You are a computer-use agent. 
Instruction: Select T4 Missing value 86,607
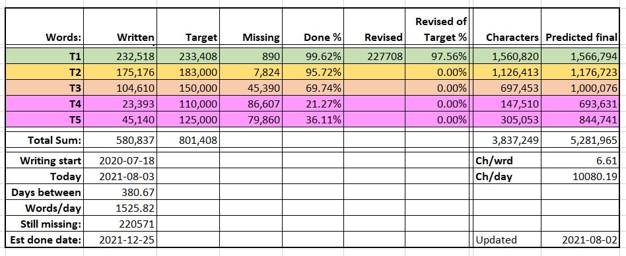click(x=250, y=104)
